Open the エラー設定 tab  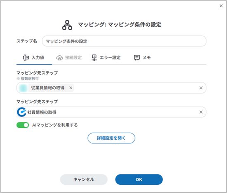(106, 58)
